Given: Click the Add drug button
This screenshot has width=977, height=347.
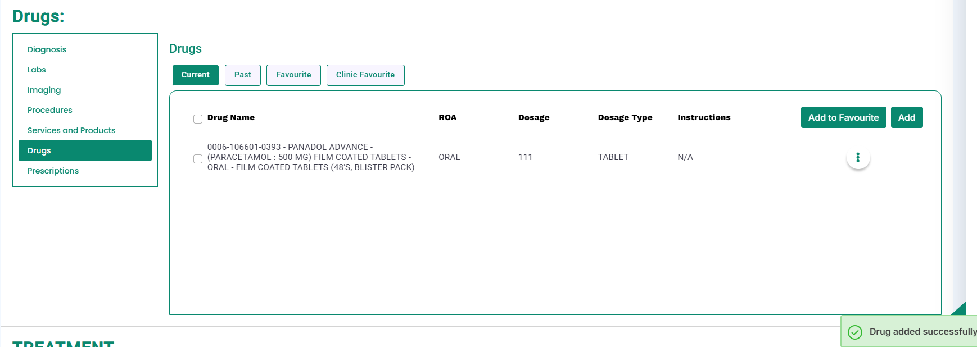Looking at the screenshot, I should (906, 117).
